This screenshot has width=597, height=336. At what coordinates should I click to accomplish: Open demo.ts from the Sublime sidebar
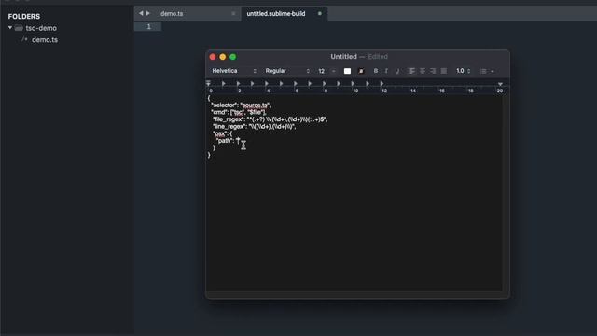point(45,39)
